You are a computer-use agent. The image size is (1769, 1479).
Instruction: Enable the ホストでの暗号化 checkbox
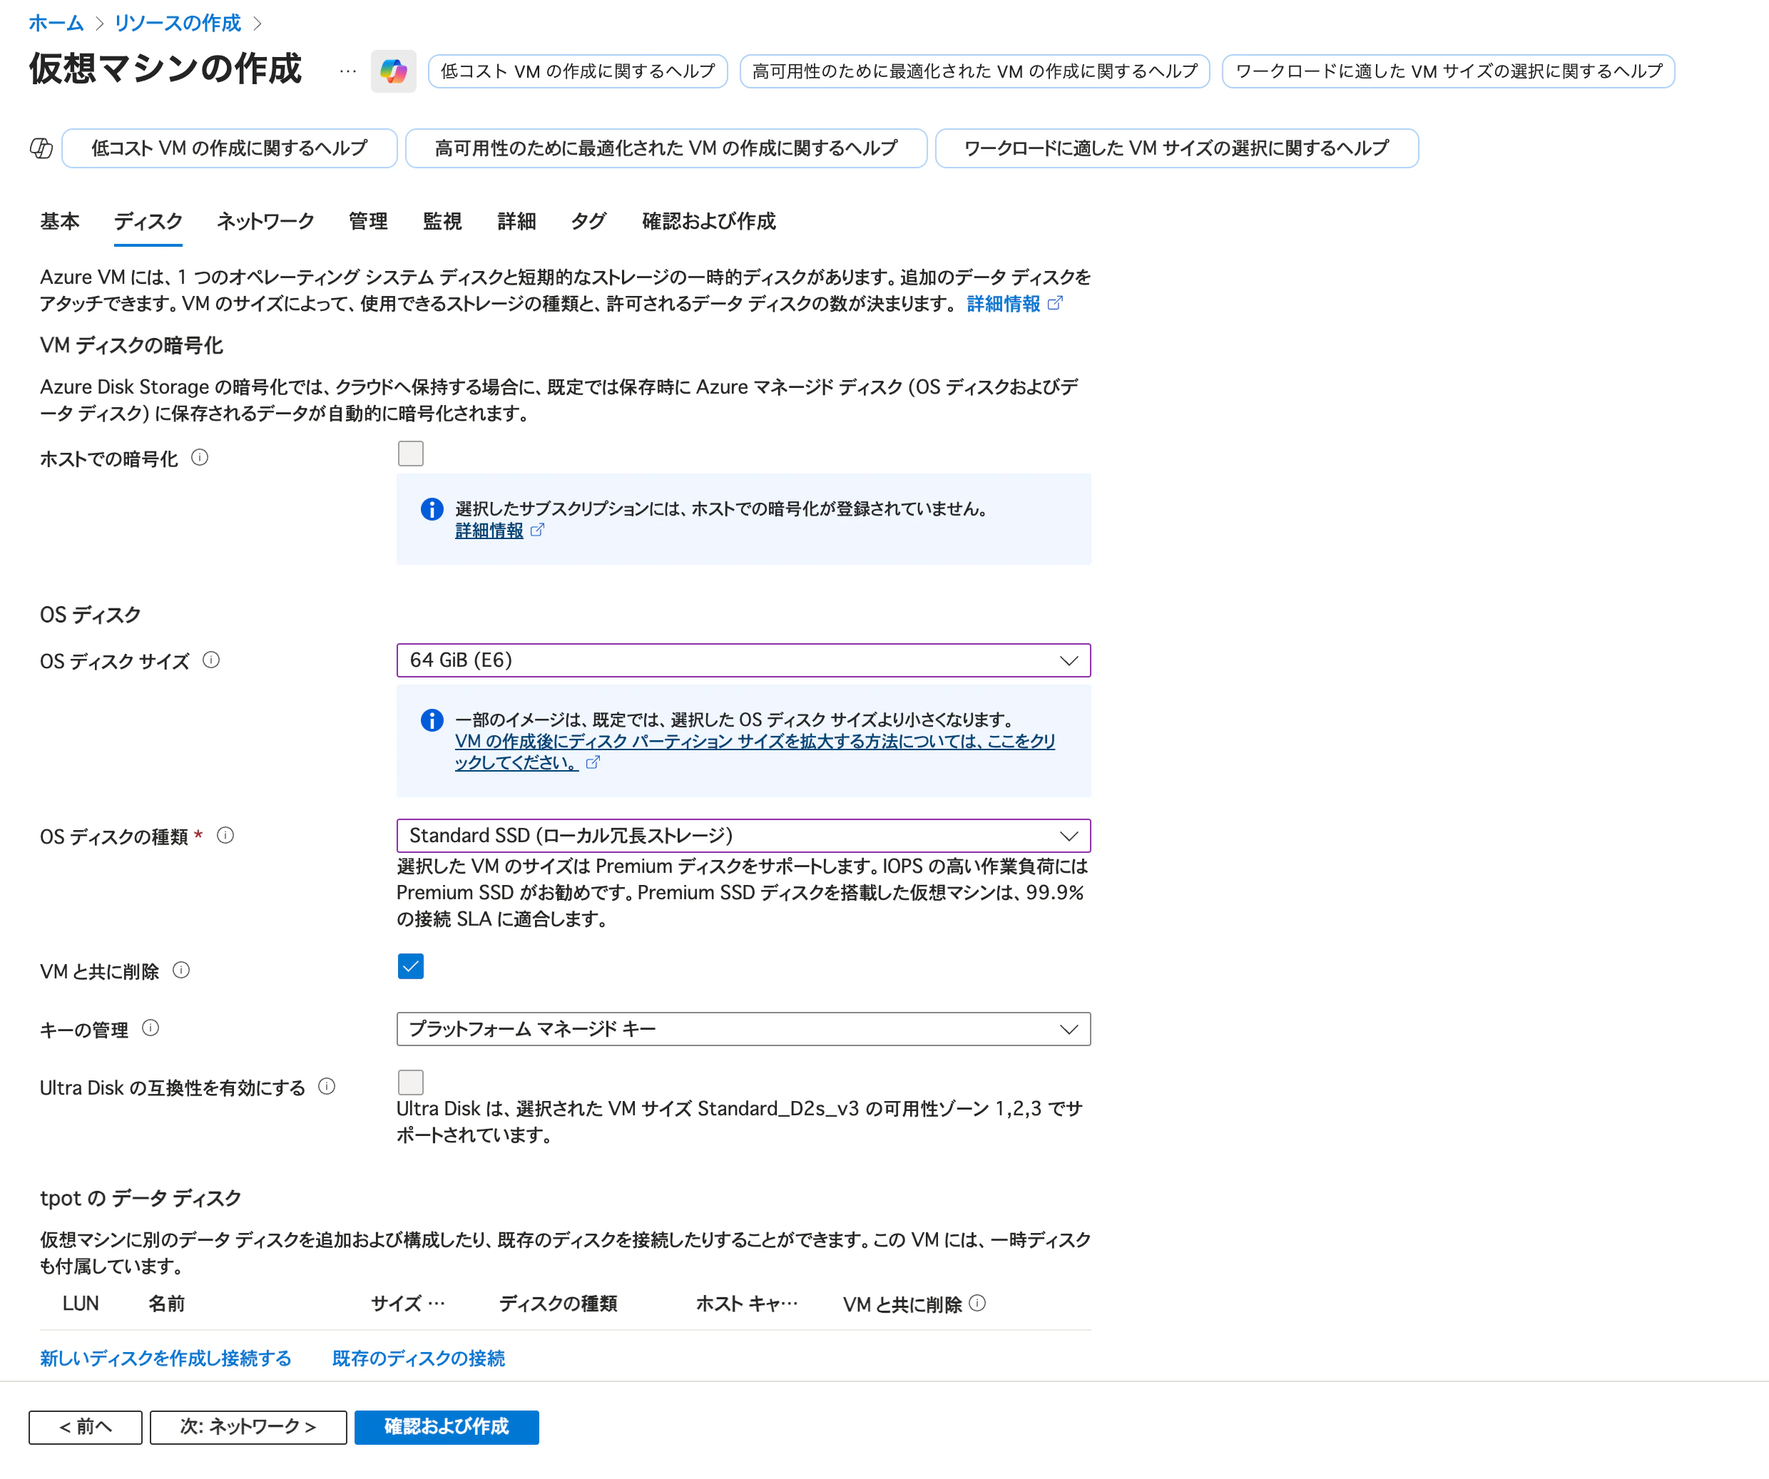tap(411, 454)
